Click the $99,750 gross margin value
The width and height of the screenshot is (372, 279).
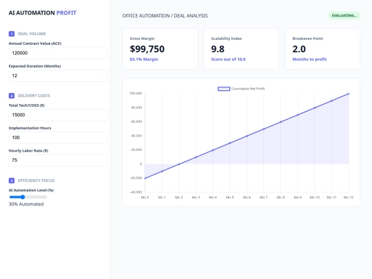pyautogui.click(x=147, y=49)
